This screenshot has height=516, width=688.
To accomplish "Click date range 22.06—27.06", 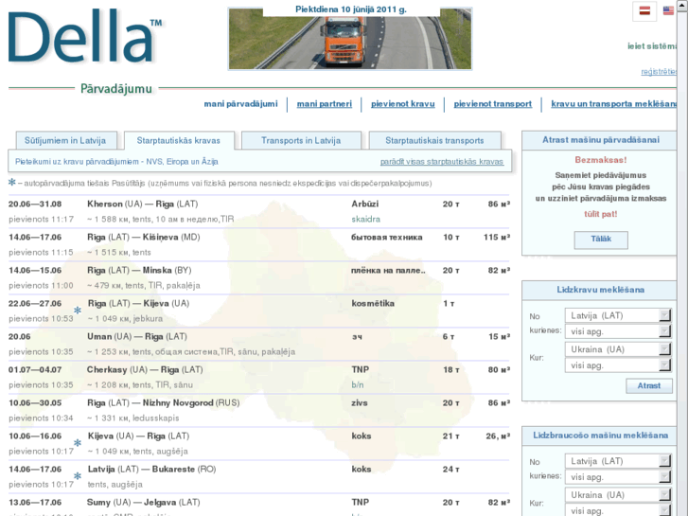I will coord(35,304).
